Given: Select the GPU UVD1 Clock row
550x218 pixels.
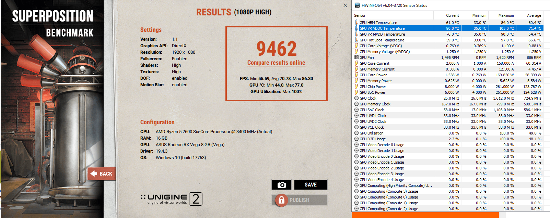Looking at the screenshot, I should pos(448,115).
